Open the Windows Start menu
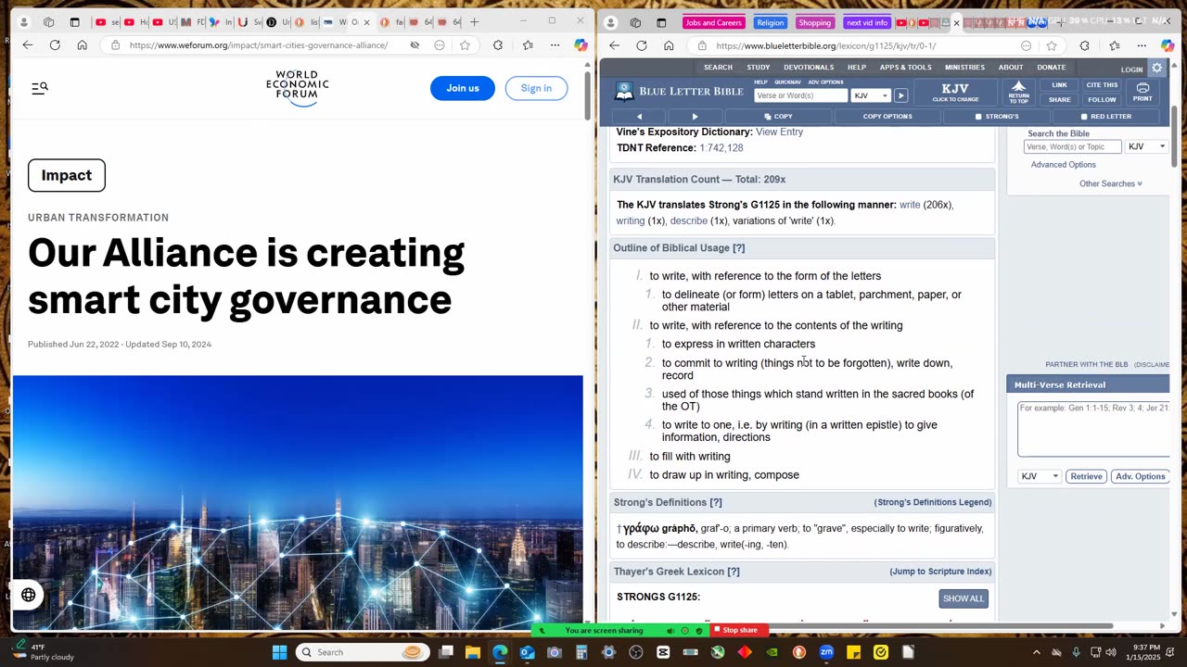The height and width of the screenshot is (667, 1187). [x=279, y=652]
